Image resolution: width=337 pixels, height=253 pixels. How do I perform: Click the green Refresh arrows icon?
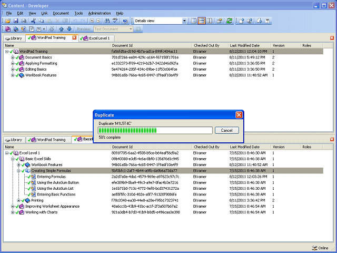point(230,21)
